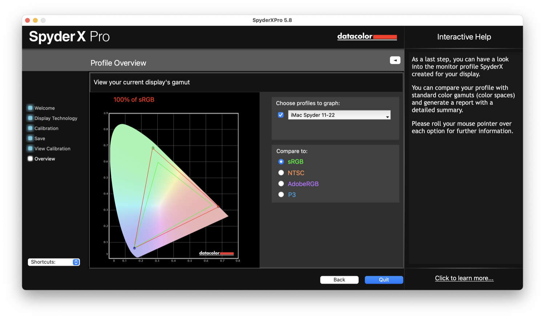Close the SpyderXPro window with red button
The image size is (545, 319).
[28, 20]
